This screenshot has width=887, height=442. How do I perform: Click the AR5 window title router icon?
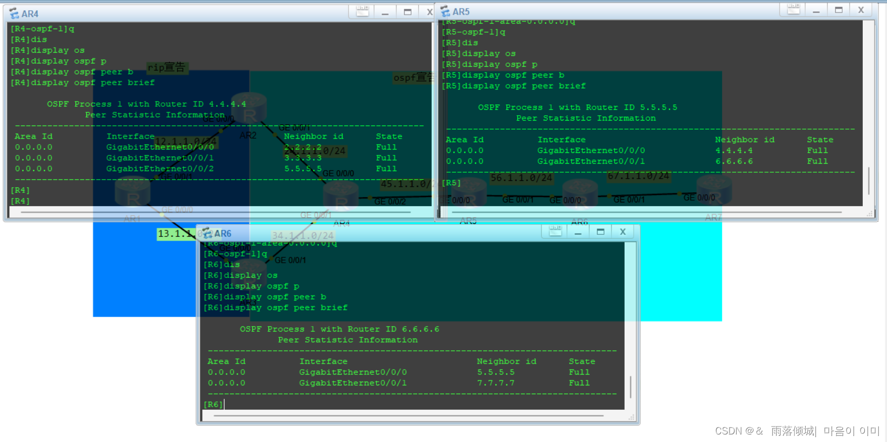[x=445, y=11]
